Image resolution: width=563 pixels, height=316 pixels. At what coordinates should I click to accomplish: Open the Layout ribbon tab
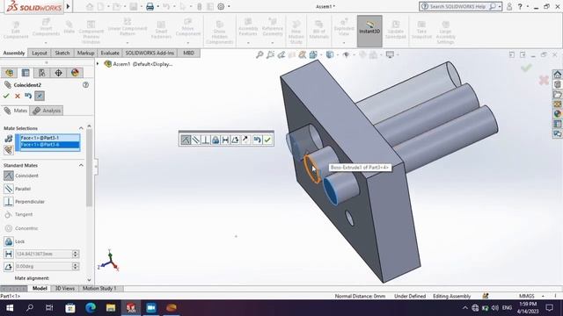click(x=40, y=53)
